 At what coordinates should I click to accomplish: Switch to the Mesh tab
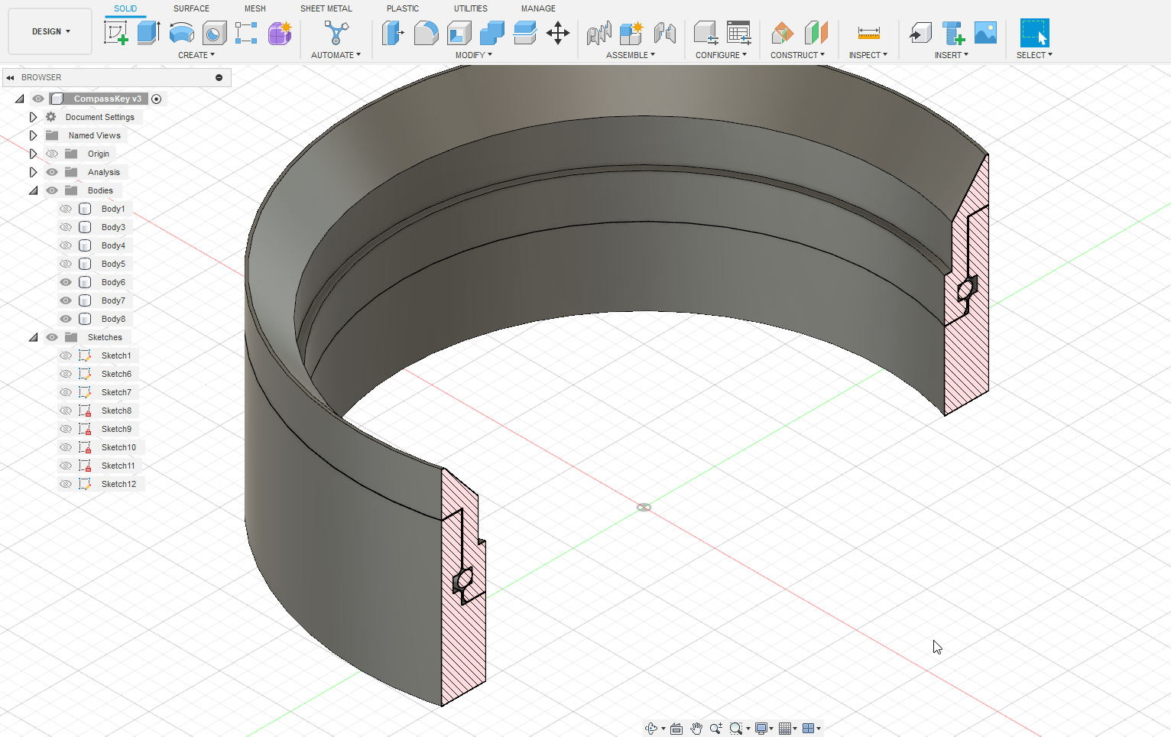click(255, 8)
